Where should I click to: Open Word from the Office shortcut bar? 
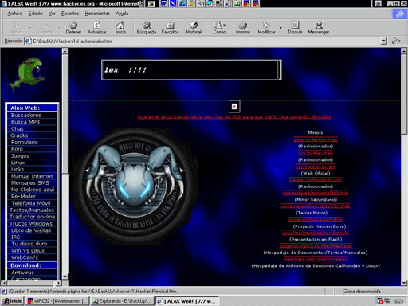[164, 3]
